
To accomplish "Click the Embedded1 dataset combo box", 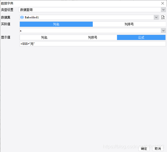I will point(89,17).
